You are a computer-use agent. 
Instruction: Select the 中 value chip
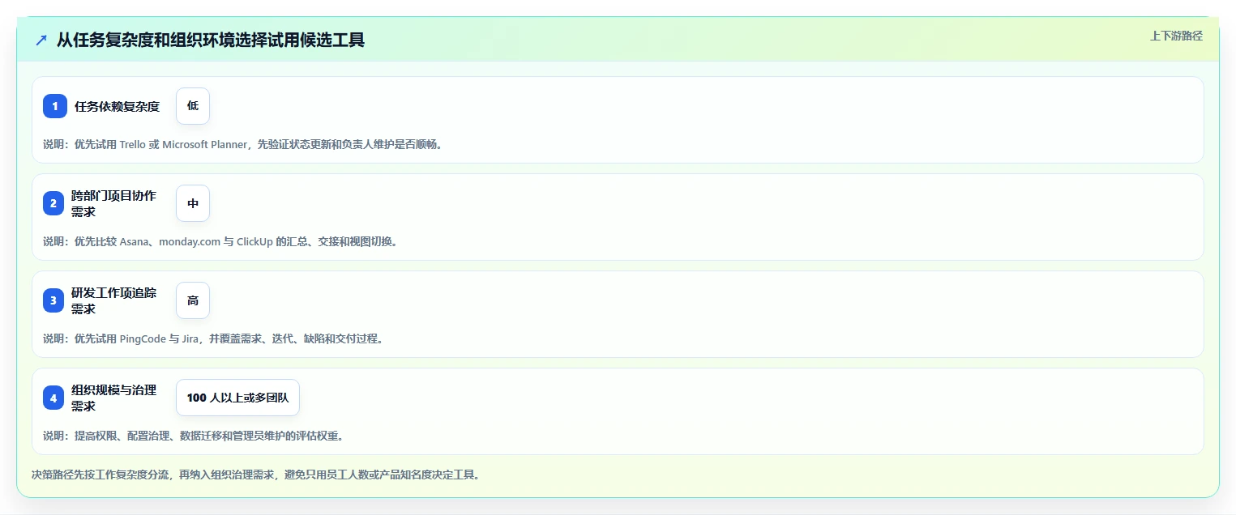tap(193, 203)
